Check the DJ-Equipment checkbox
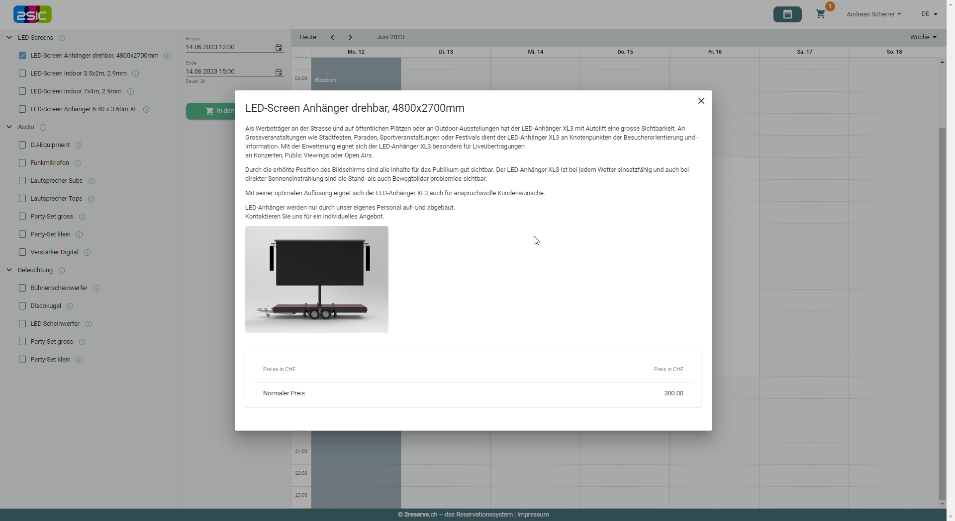This screenshot has height=521, width=955. pyautogui.click(x=22, y=145)
